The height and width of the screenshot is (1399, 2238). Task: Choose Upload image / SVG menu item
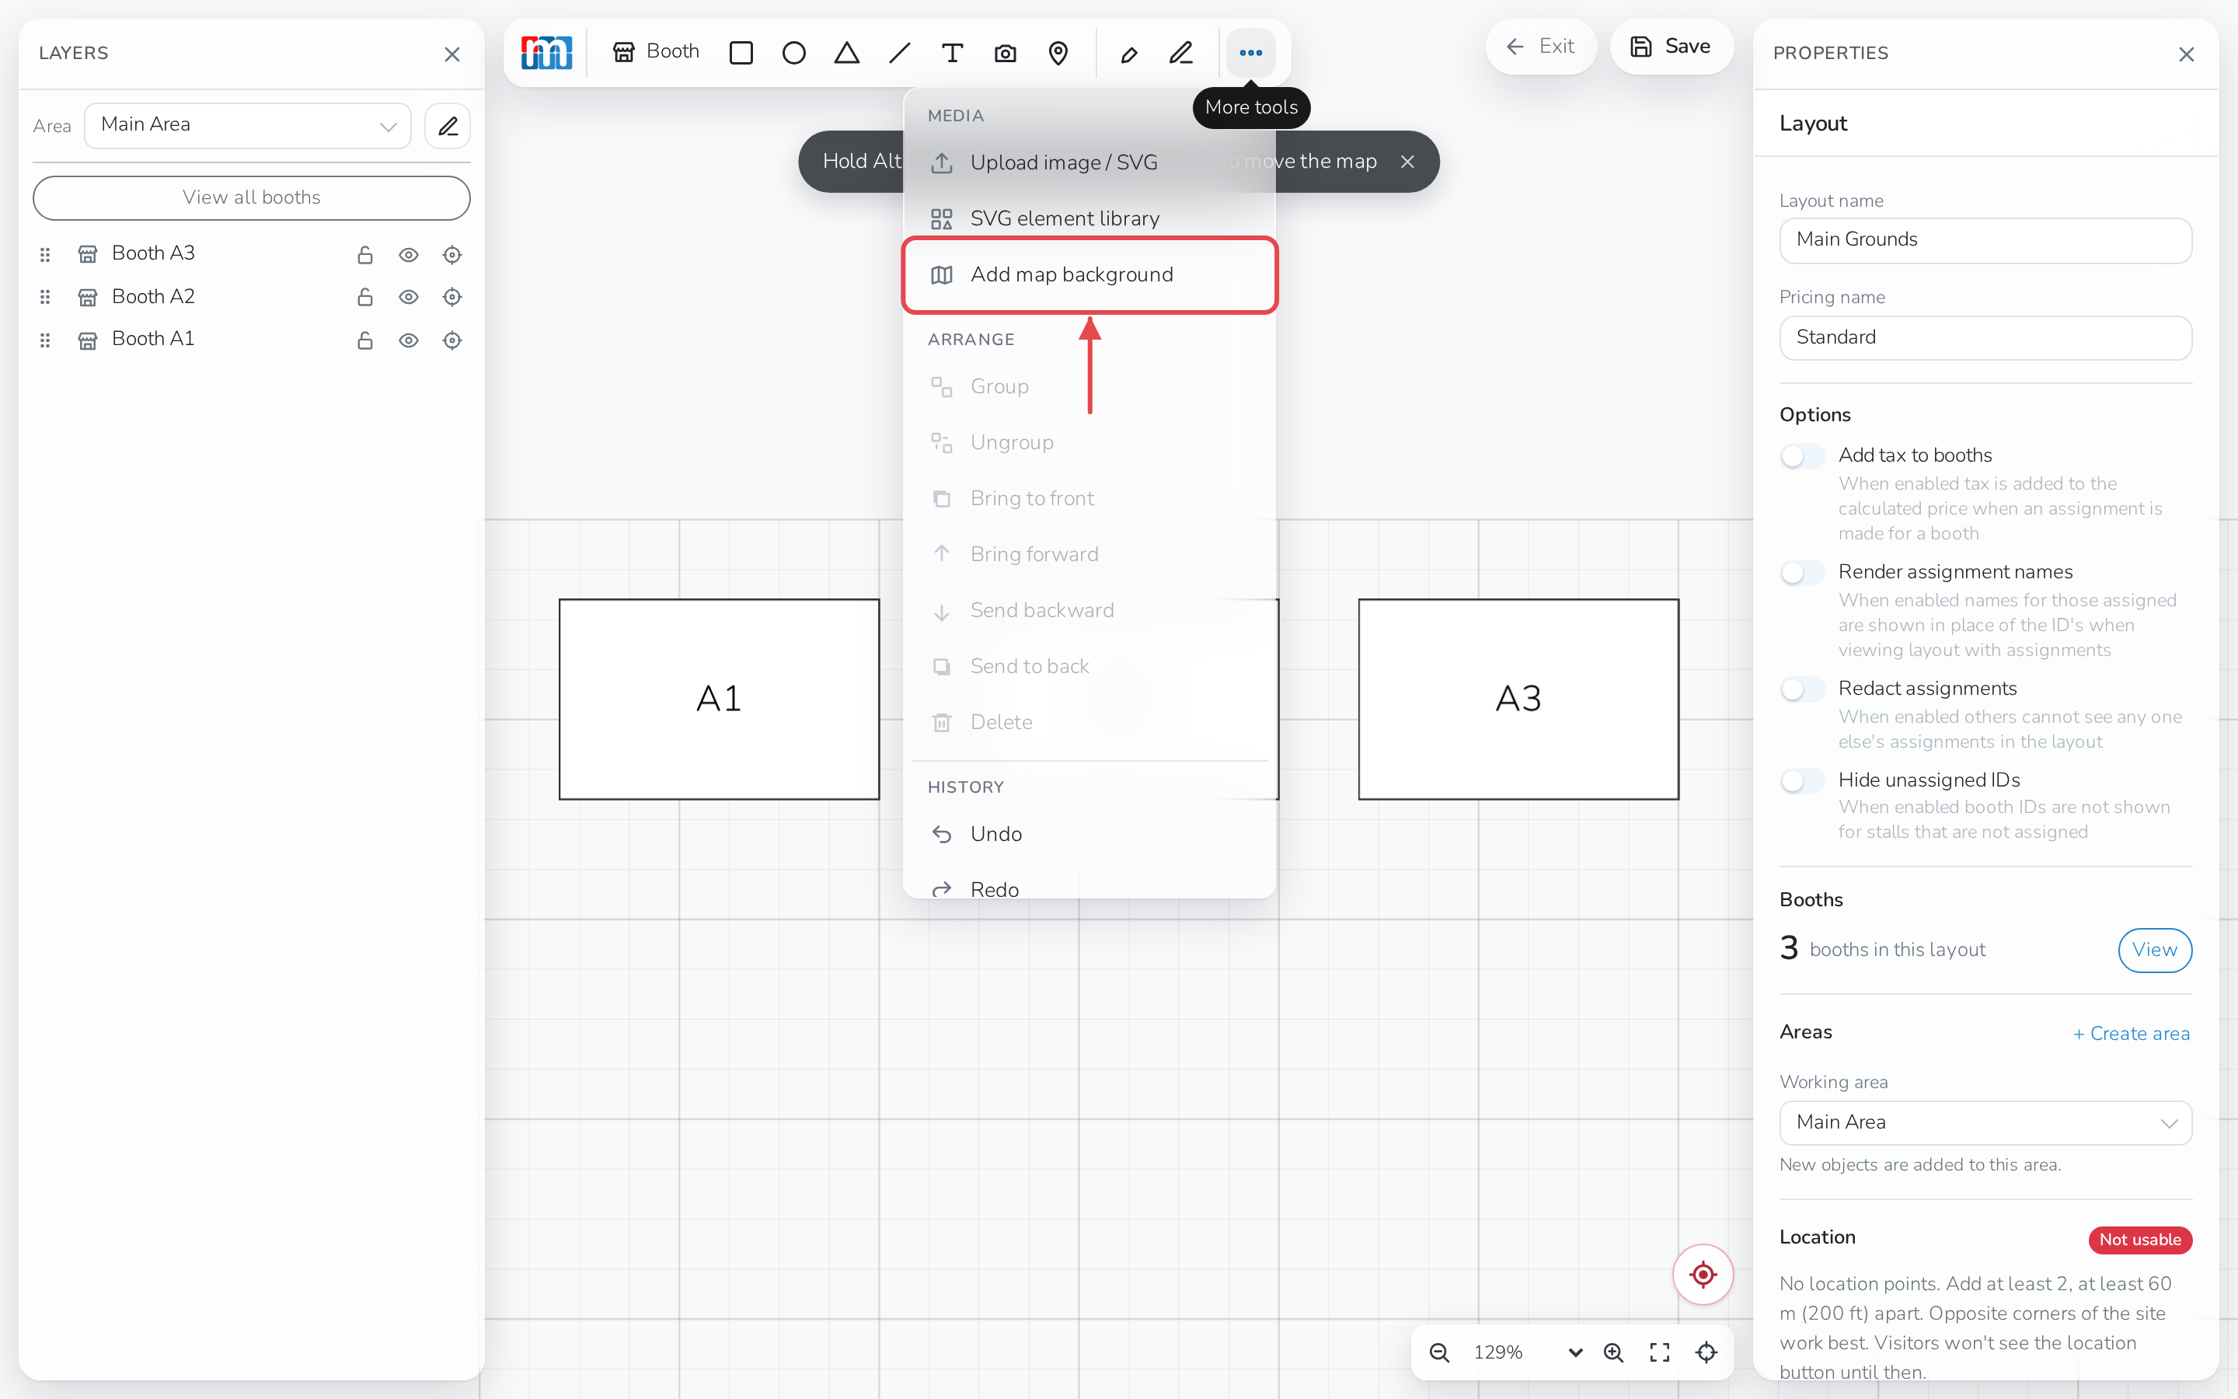[1089, 163]
